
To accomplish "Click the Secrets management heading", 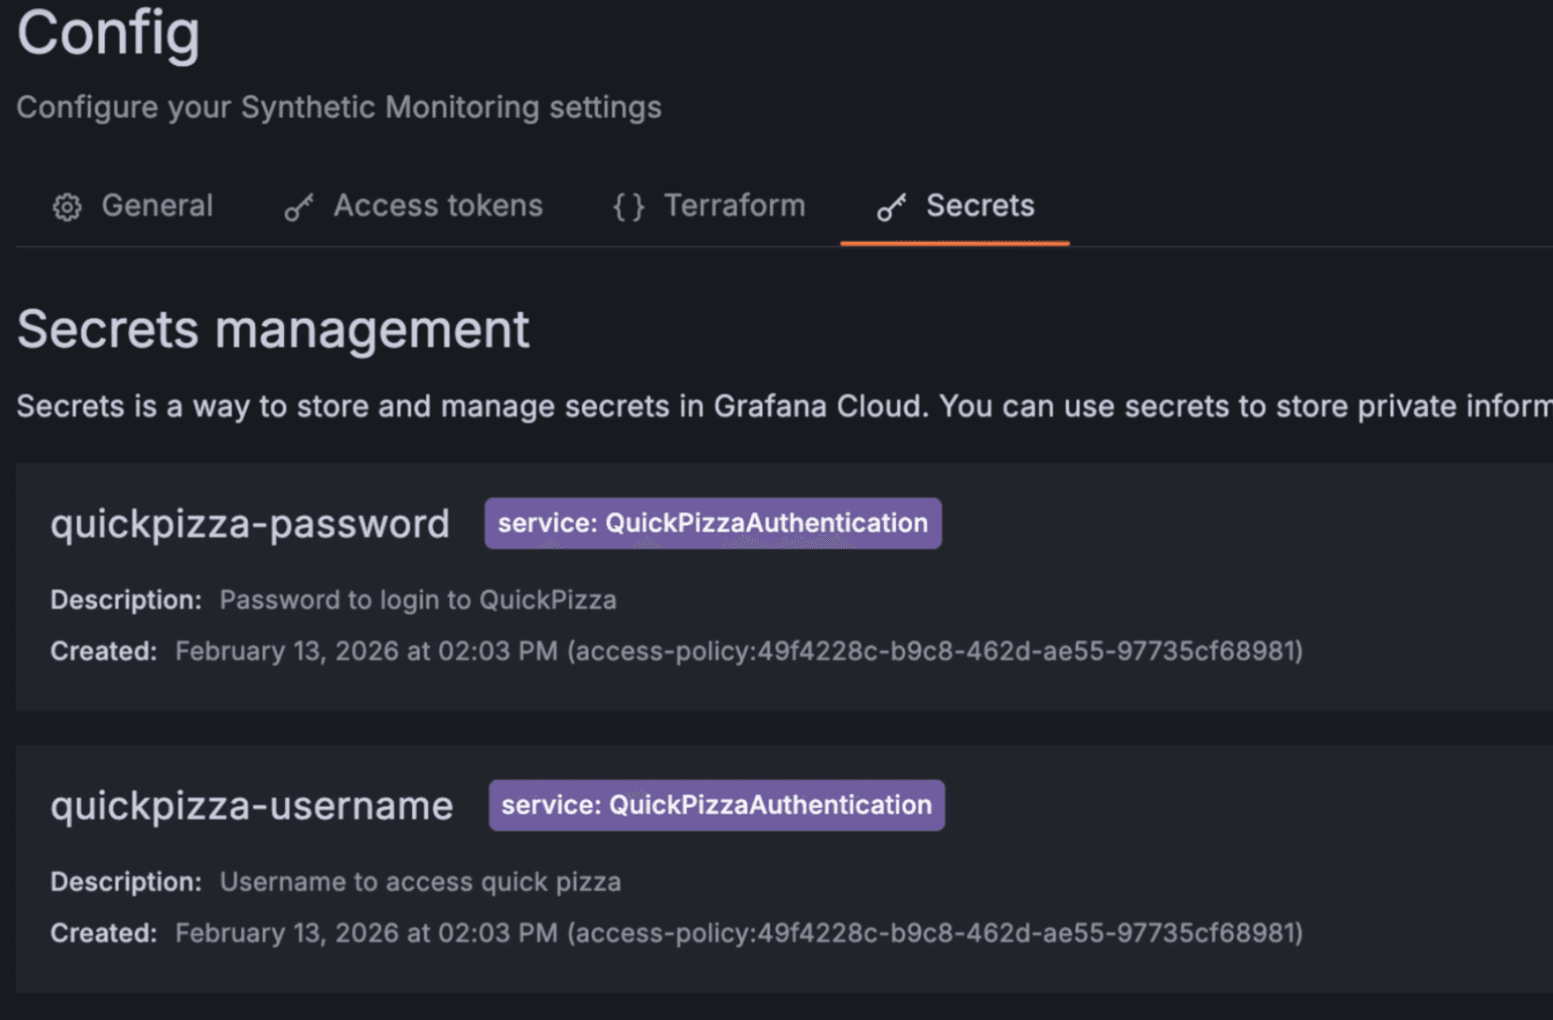I will [x=274, y=329].
